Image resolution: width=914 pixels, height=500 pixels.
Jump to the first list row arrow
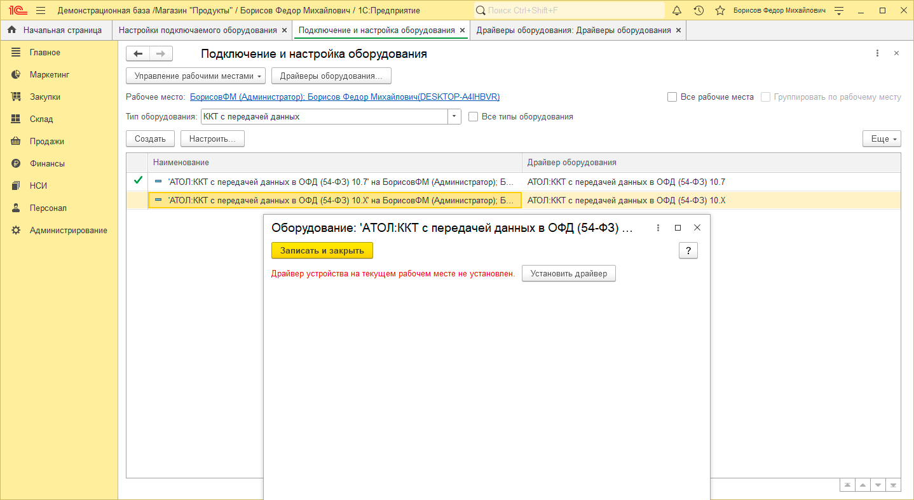tap(847, 485)
